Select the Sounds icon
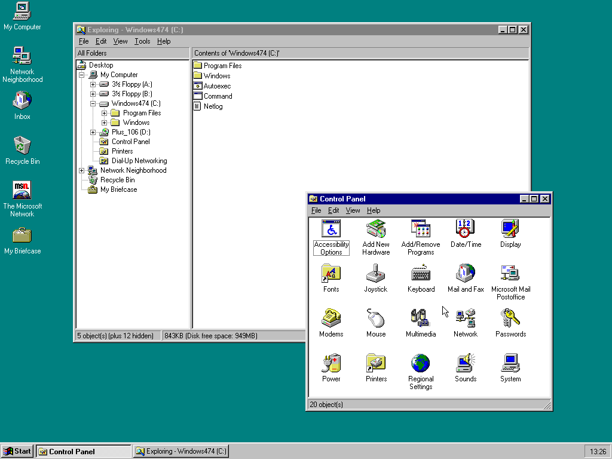612x459 pixels. tap(465, 363)
